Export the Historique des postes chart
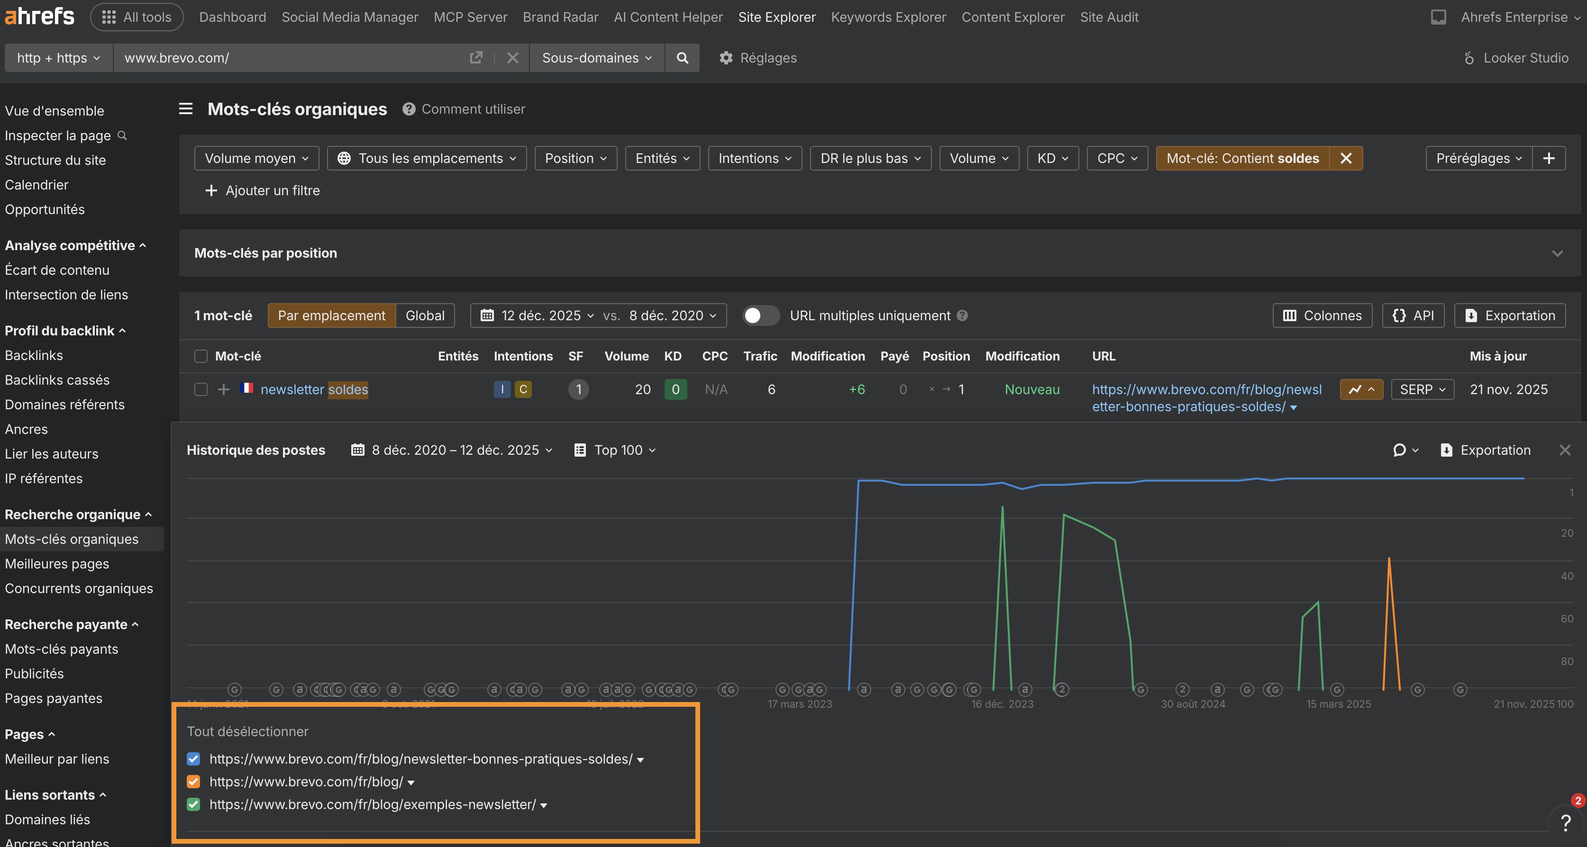The height and width of the screenshot is (847, 1587). point(1486,451)
